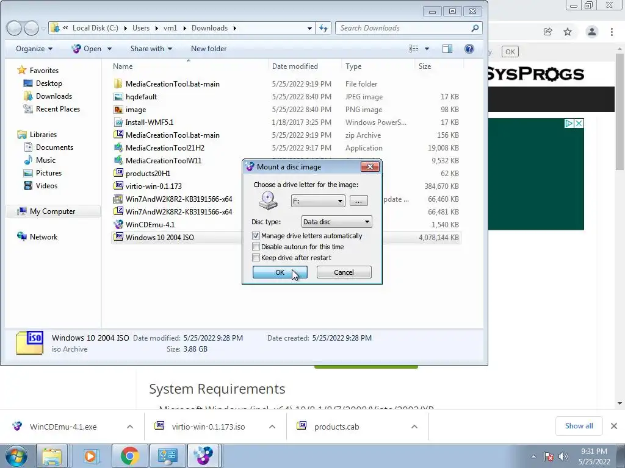Cancel the Mount a disc image dialog

(344, 272)
